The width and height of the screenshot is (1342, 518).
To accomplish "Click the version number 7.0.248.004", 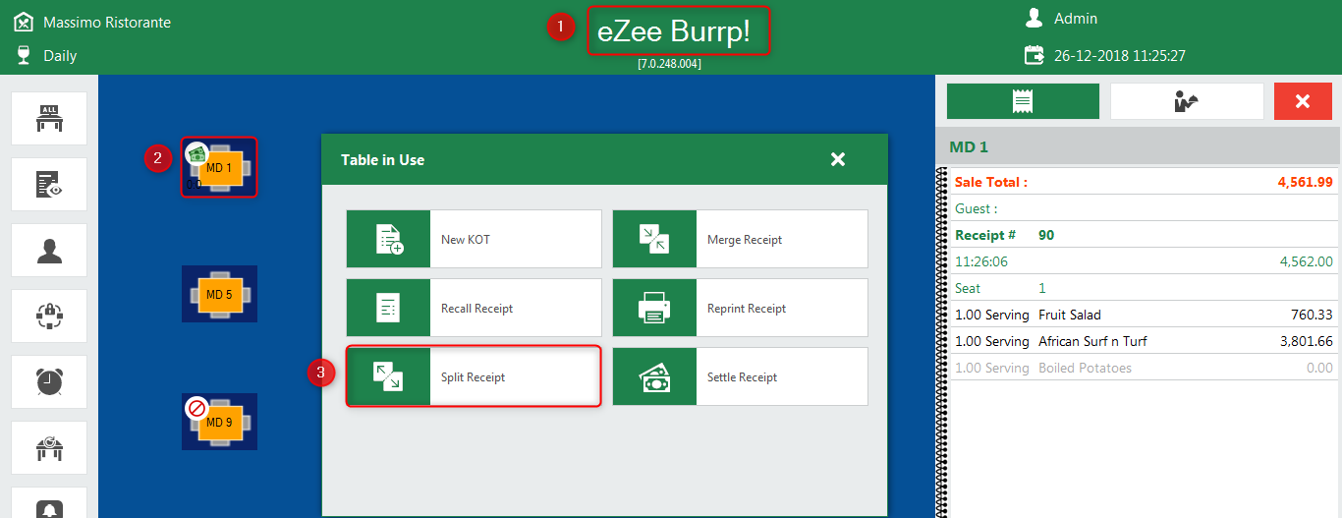I will click(669, 63).
